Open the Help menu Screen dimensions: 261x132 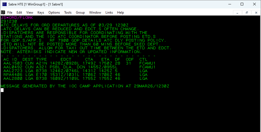click(120, 13)
